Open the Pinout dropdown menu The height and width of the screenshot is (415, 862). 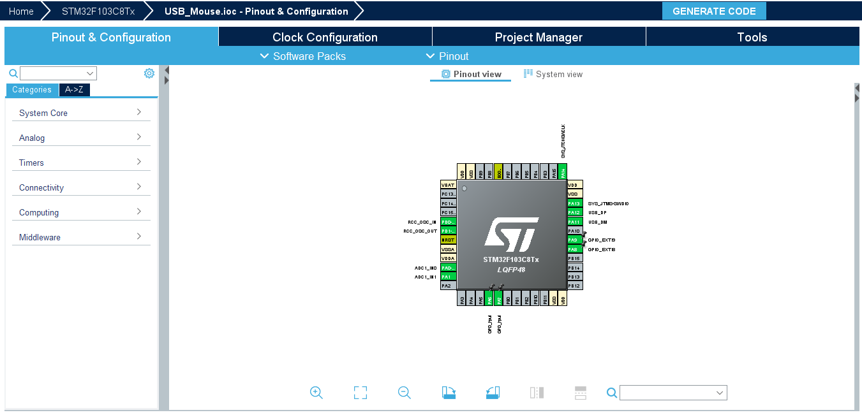(447, 56)
